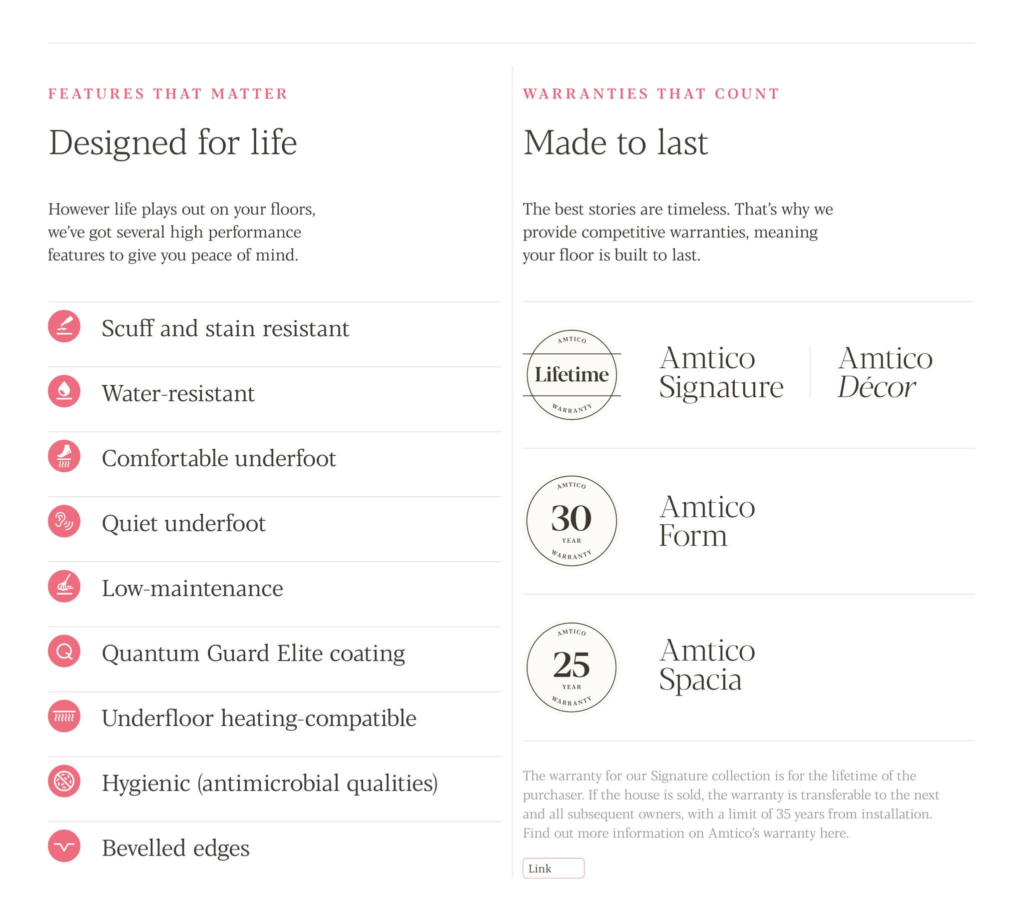Select the underfloor heating icon

(64, 716)
